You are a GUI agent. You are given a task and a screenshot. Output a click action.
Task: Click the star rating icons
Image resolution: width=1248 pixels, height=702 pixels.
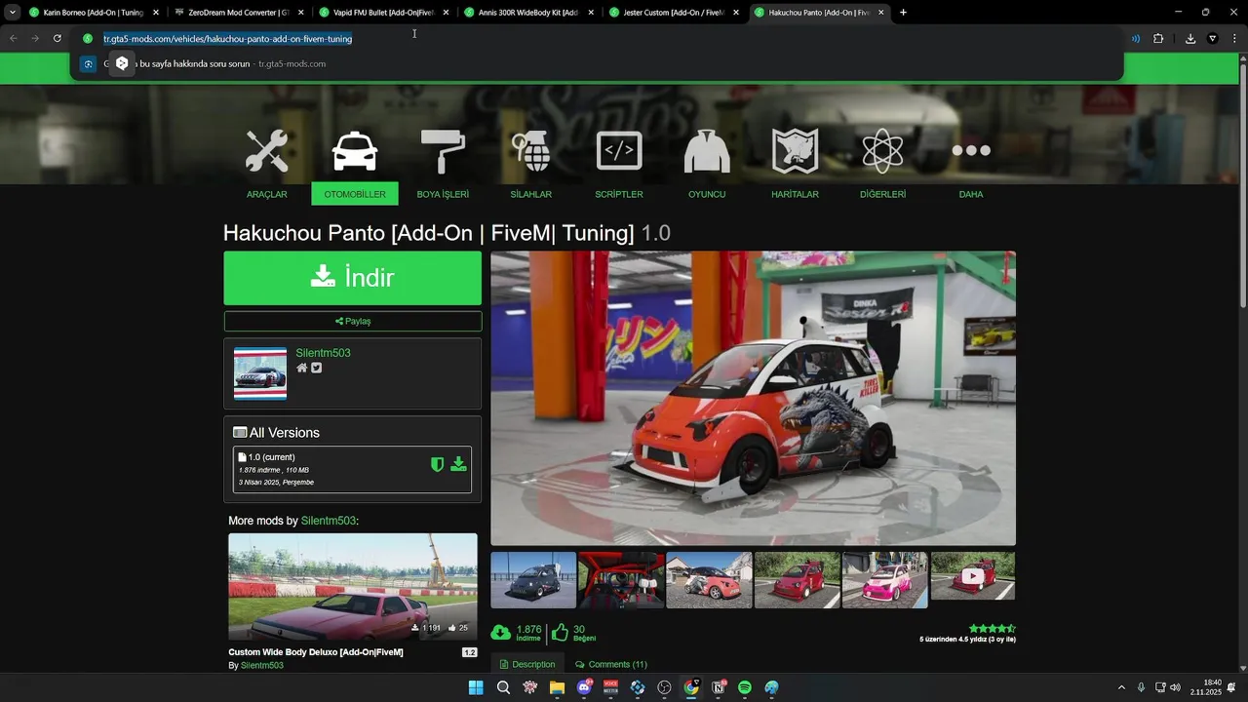click(x=992, y=629)
